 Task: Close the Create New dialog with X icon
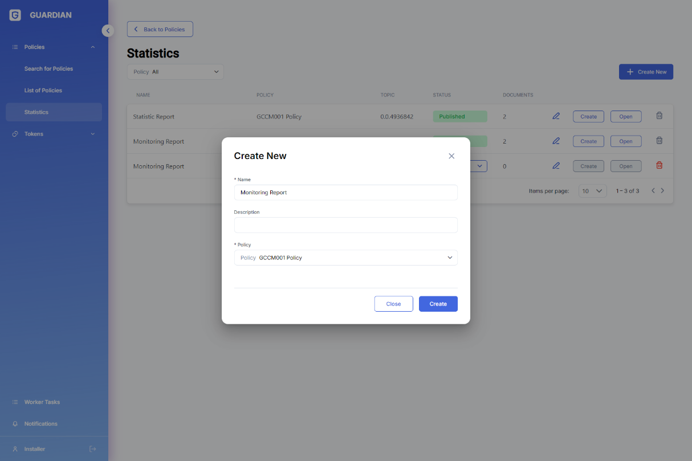click(451, 156)
